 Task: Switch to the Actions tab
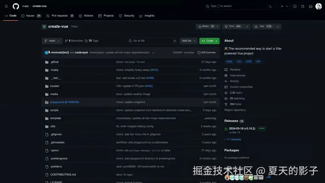pos(86,16)
